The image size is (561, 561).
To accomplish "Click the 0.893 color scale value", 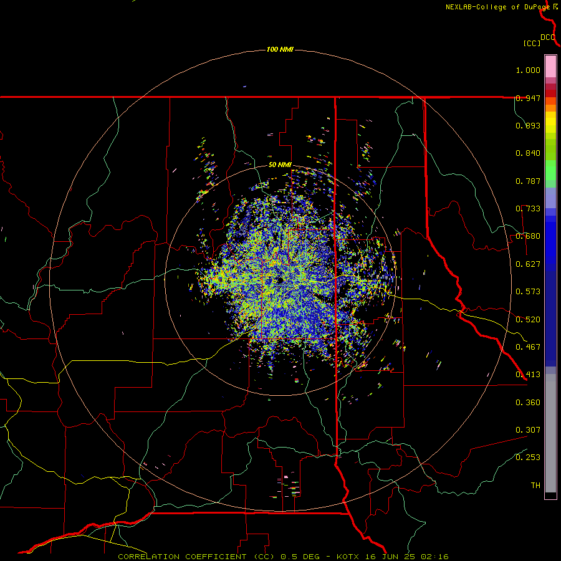I will [x=528, y=125].
